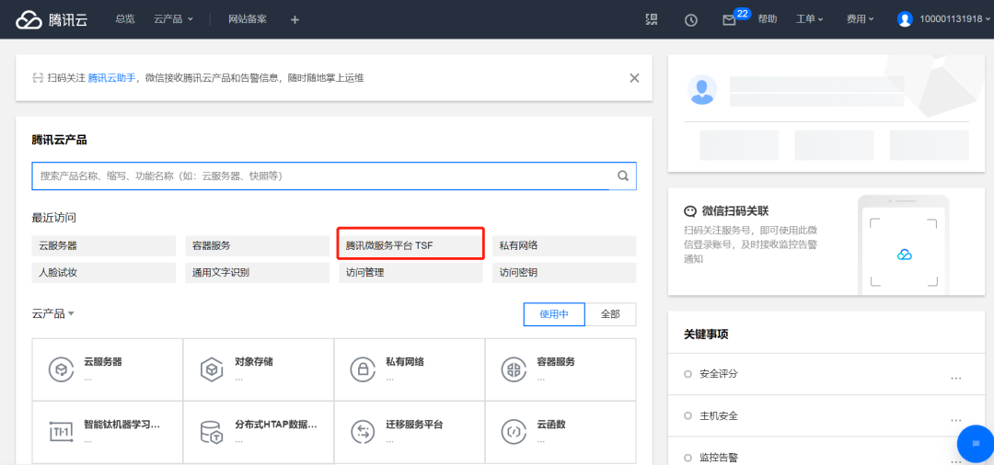Viewport: 994px width, 465px height.
Task: Click the 关键事项 heading
Action: click(x=706, y=334)
